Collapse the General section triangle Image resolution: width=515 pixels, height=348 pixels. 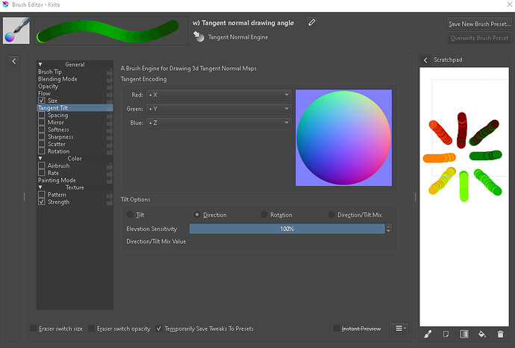click(x=40, y=64)
